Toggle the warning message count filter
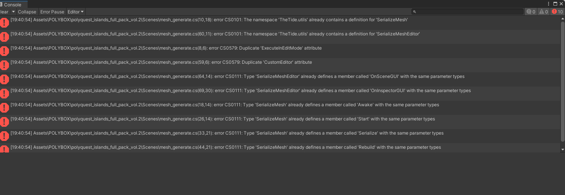 pyautogui.click(x=544, y=12)
